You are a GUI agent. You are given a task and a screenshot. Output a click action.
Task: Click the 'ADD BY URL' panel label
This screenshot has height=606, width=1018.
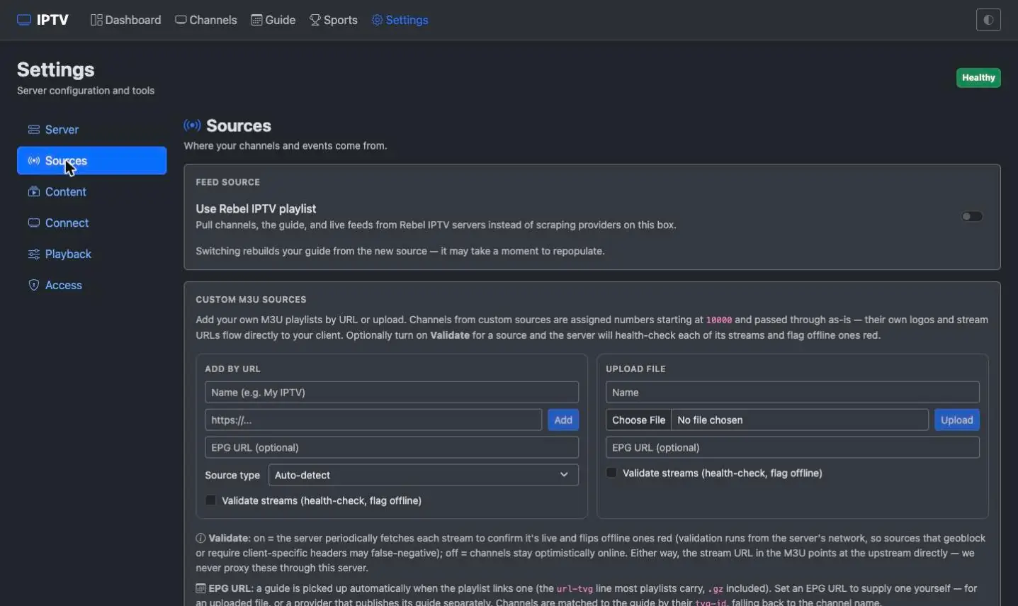click(x=233, y=369)
